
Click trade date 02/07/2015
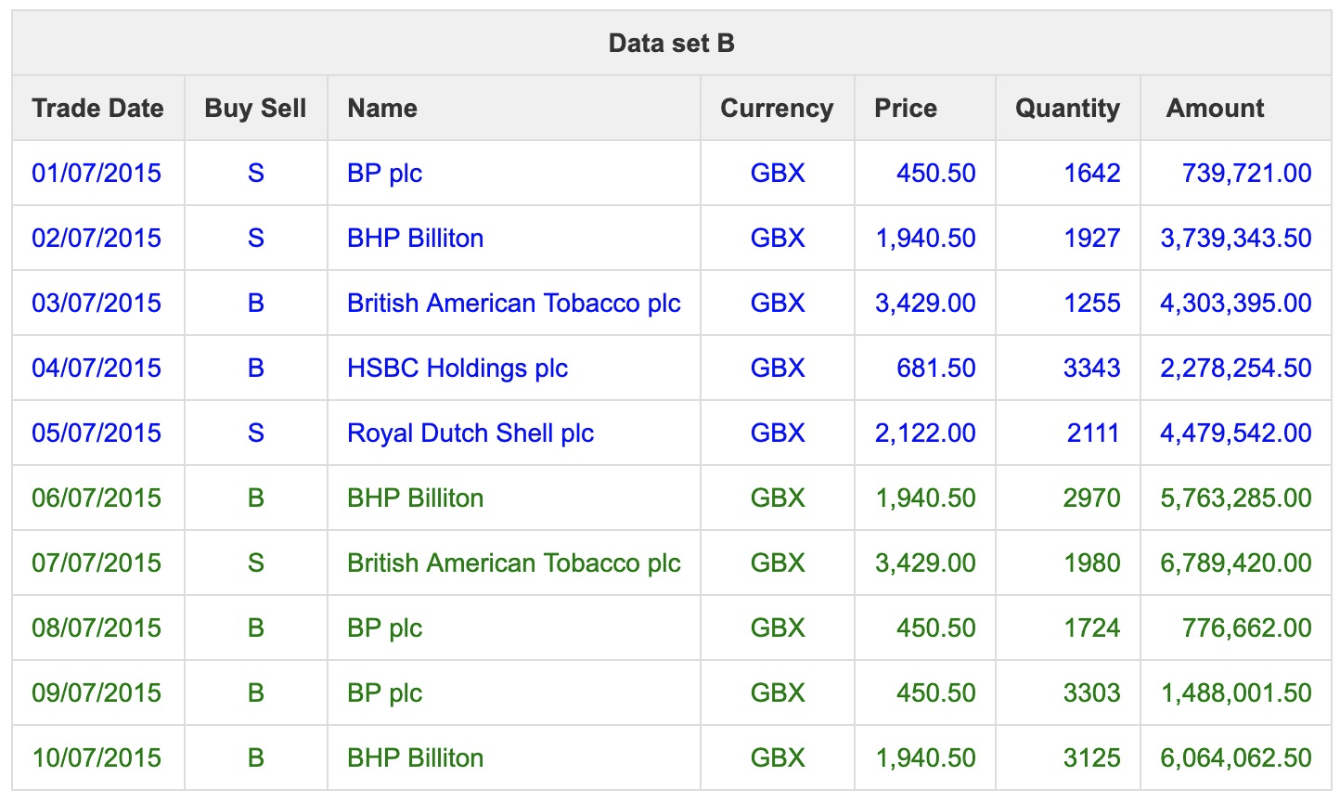(x=97, y=239)
